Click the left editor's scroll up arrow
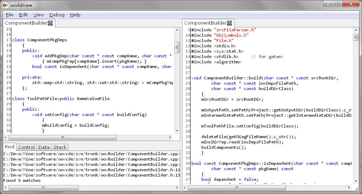 click(x=177, y=31)
